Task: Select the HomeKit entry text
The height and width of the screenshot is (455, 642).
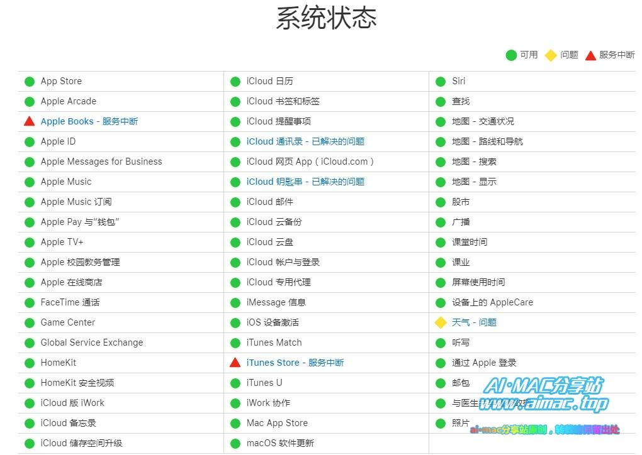Action: coord(58,363)
